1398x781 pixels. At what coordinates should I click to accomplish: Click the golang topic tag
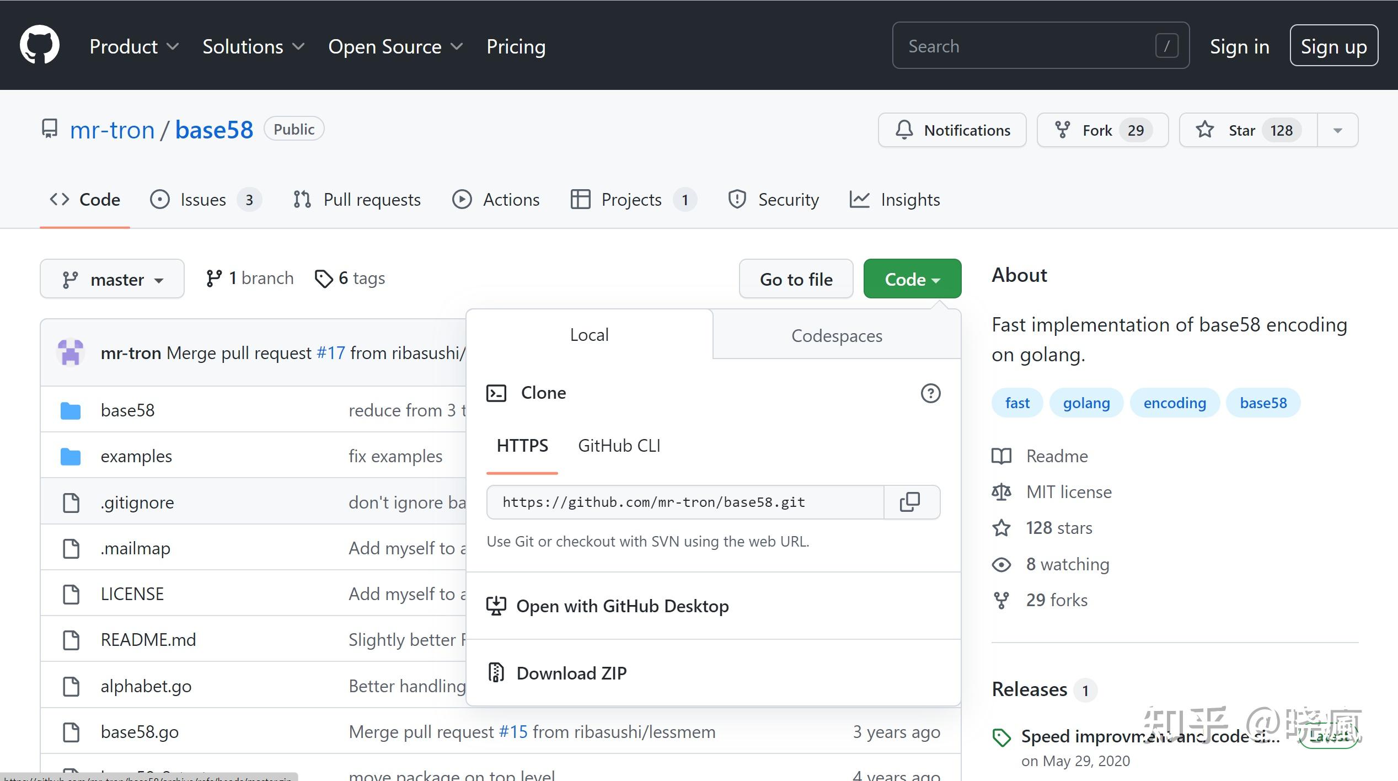coord(1086,403)
